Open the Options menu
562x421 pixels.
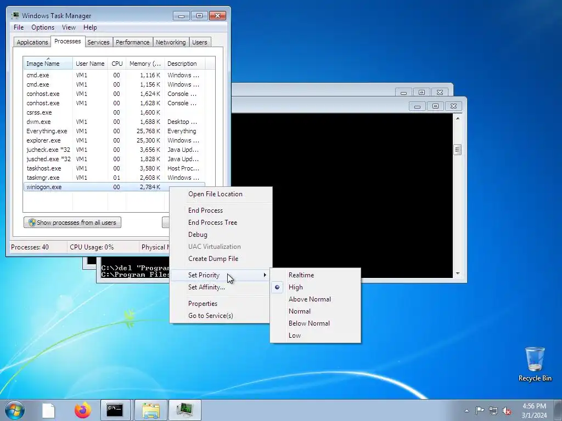(43, 27)
